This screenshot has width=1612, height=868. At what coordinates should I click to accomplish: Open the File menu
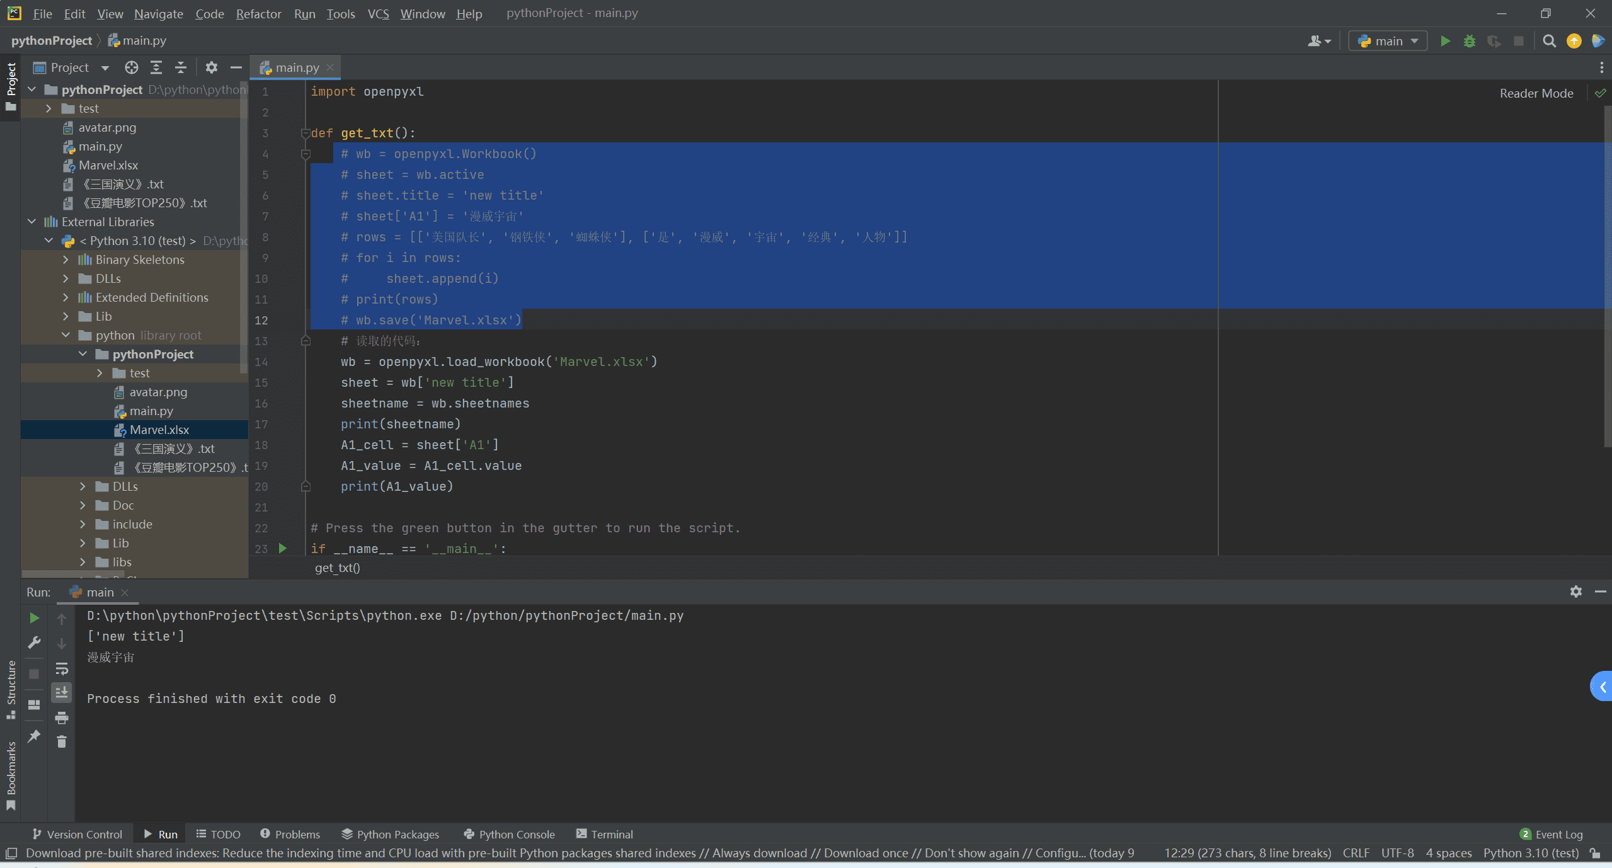(x=42, y=13)
